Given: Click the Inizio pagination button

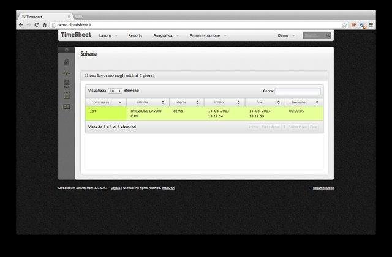Looking at the screenshot, I should (253, 127).
